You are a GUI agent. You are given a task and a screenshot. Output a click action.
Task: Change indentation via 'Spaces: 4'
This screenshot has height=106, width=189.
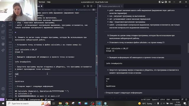click(155, 100)
